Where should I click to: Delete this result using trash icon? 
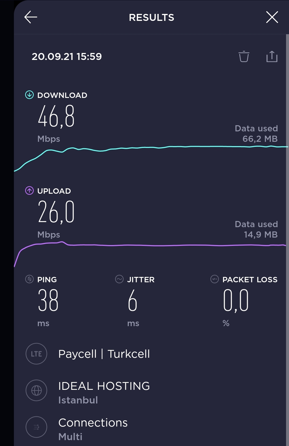point(244,56)
